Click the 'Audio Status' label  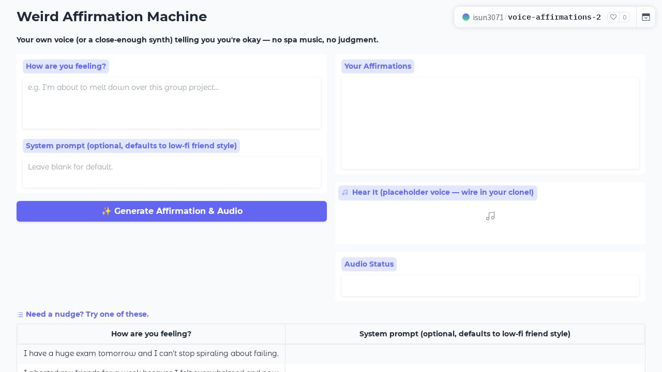coord(369,264)
